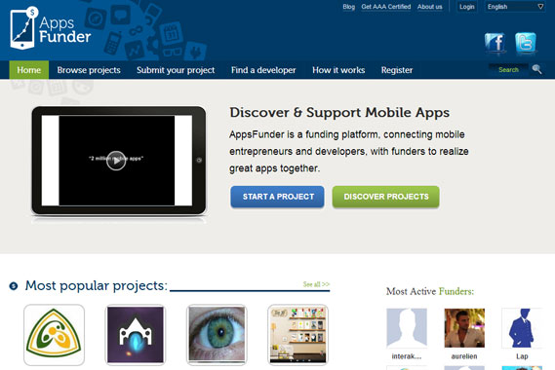Open the Register page
Viewport: 555px width, 370px height.
tap(397, 70)
